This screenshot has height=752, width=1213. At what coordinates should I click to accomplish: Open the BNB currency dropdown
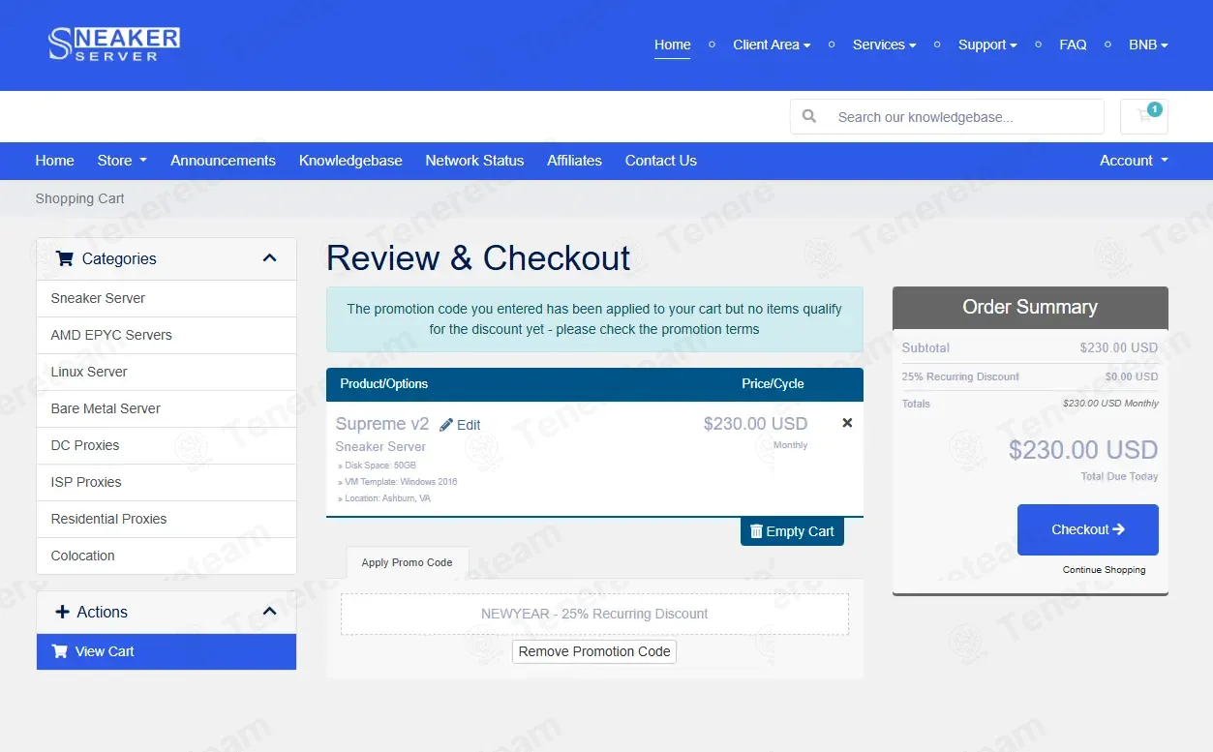tap(1148, 45)
